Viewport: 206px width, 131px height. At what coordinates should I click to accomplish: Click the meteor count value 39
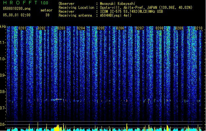click(x=47, y=15)
